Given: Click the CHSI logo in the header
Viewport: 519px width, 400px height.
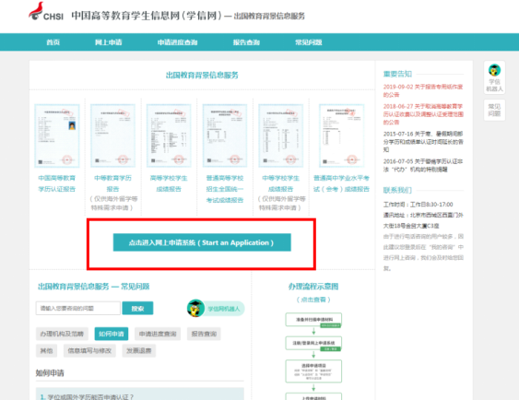Looking at the screenshot, I should [x=46, y=12].
